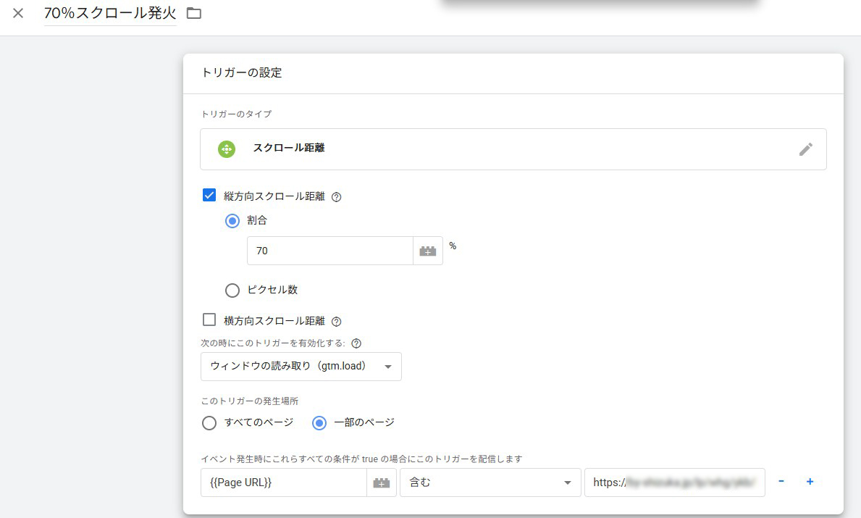Screen dimensions: 861x518
Task: Click the https:// URL value field
Action: tap(675, 483)
